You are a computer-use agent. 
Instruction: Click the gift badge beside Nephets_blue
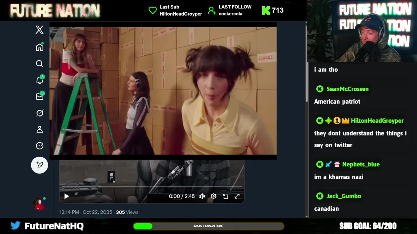(x=337, y=164)
